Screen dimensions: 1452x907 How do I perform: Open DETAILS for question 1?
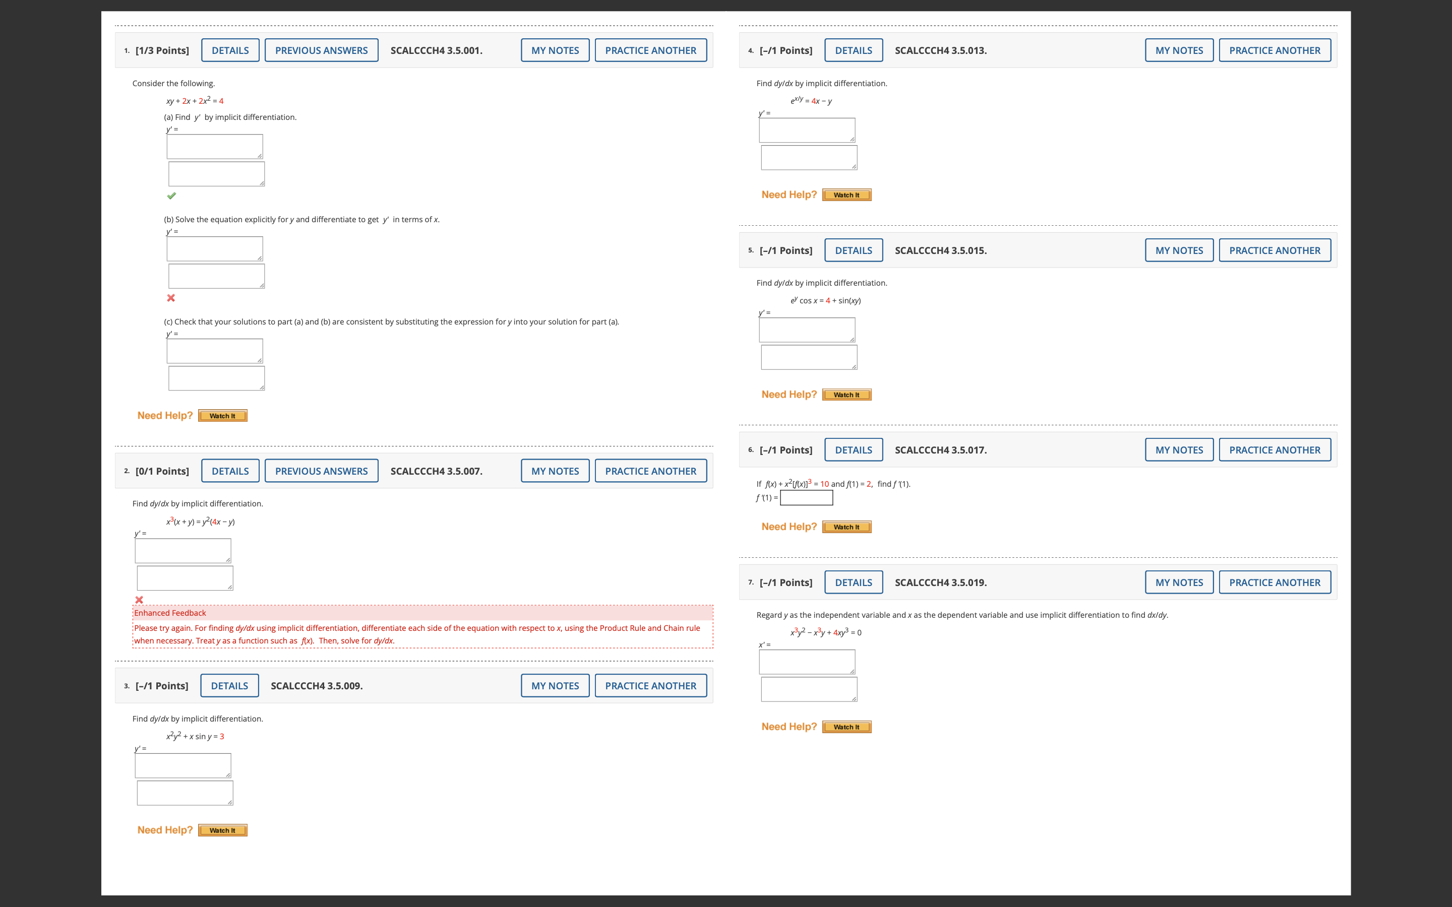[x=230, y=50]
